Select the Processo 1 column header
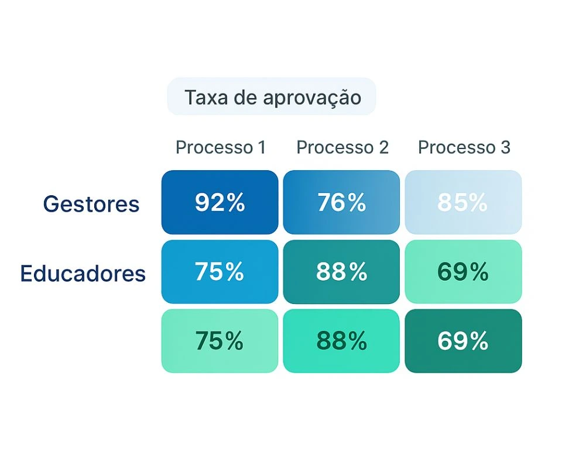This screenshot has height=456, width=562. tap(221, 148)
